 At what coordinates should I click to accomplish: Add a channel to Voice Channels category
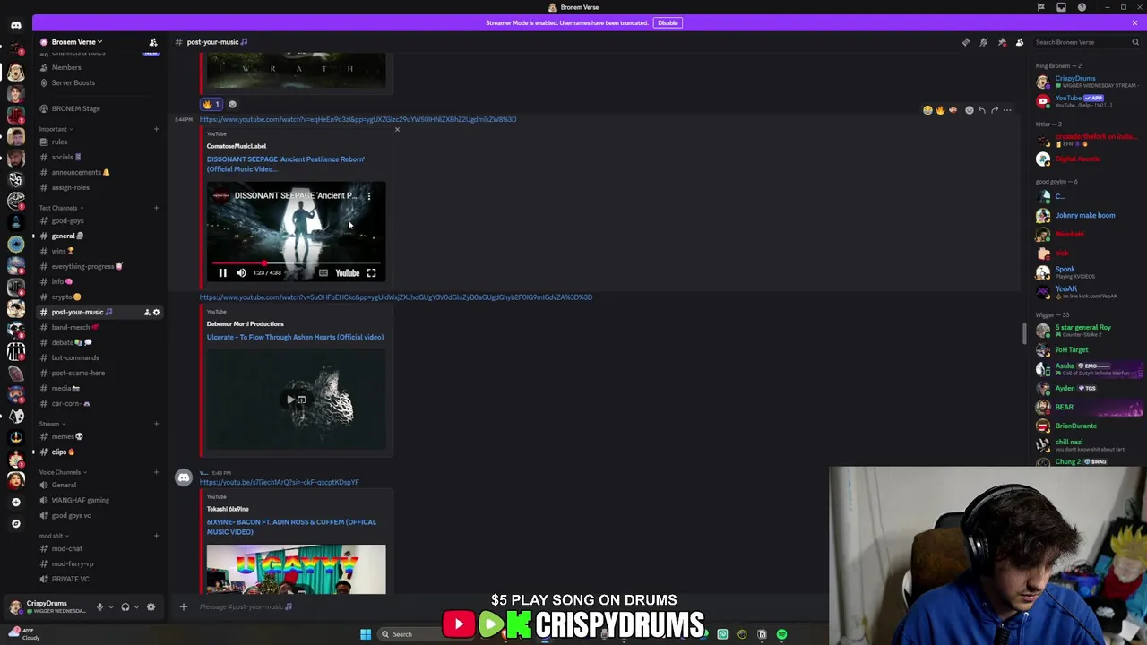point(156,472)
